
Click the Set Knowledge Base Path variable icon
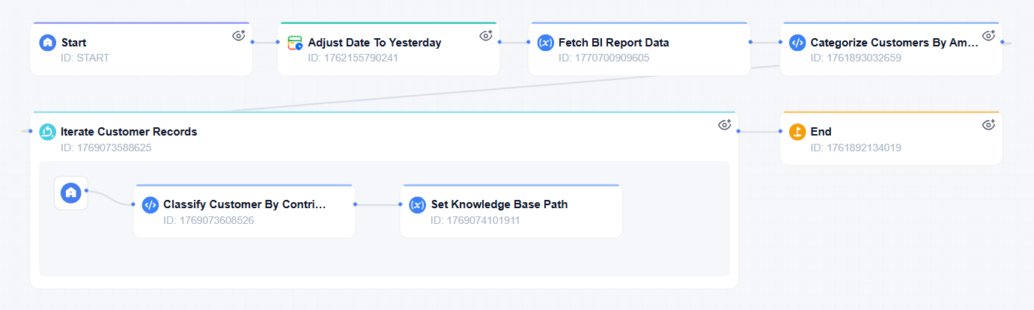[x=417, y=204]
